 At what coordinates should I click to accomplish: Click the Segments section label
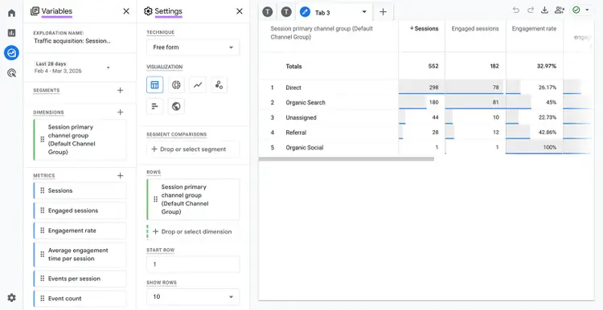[46, 90]
